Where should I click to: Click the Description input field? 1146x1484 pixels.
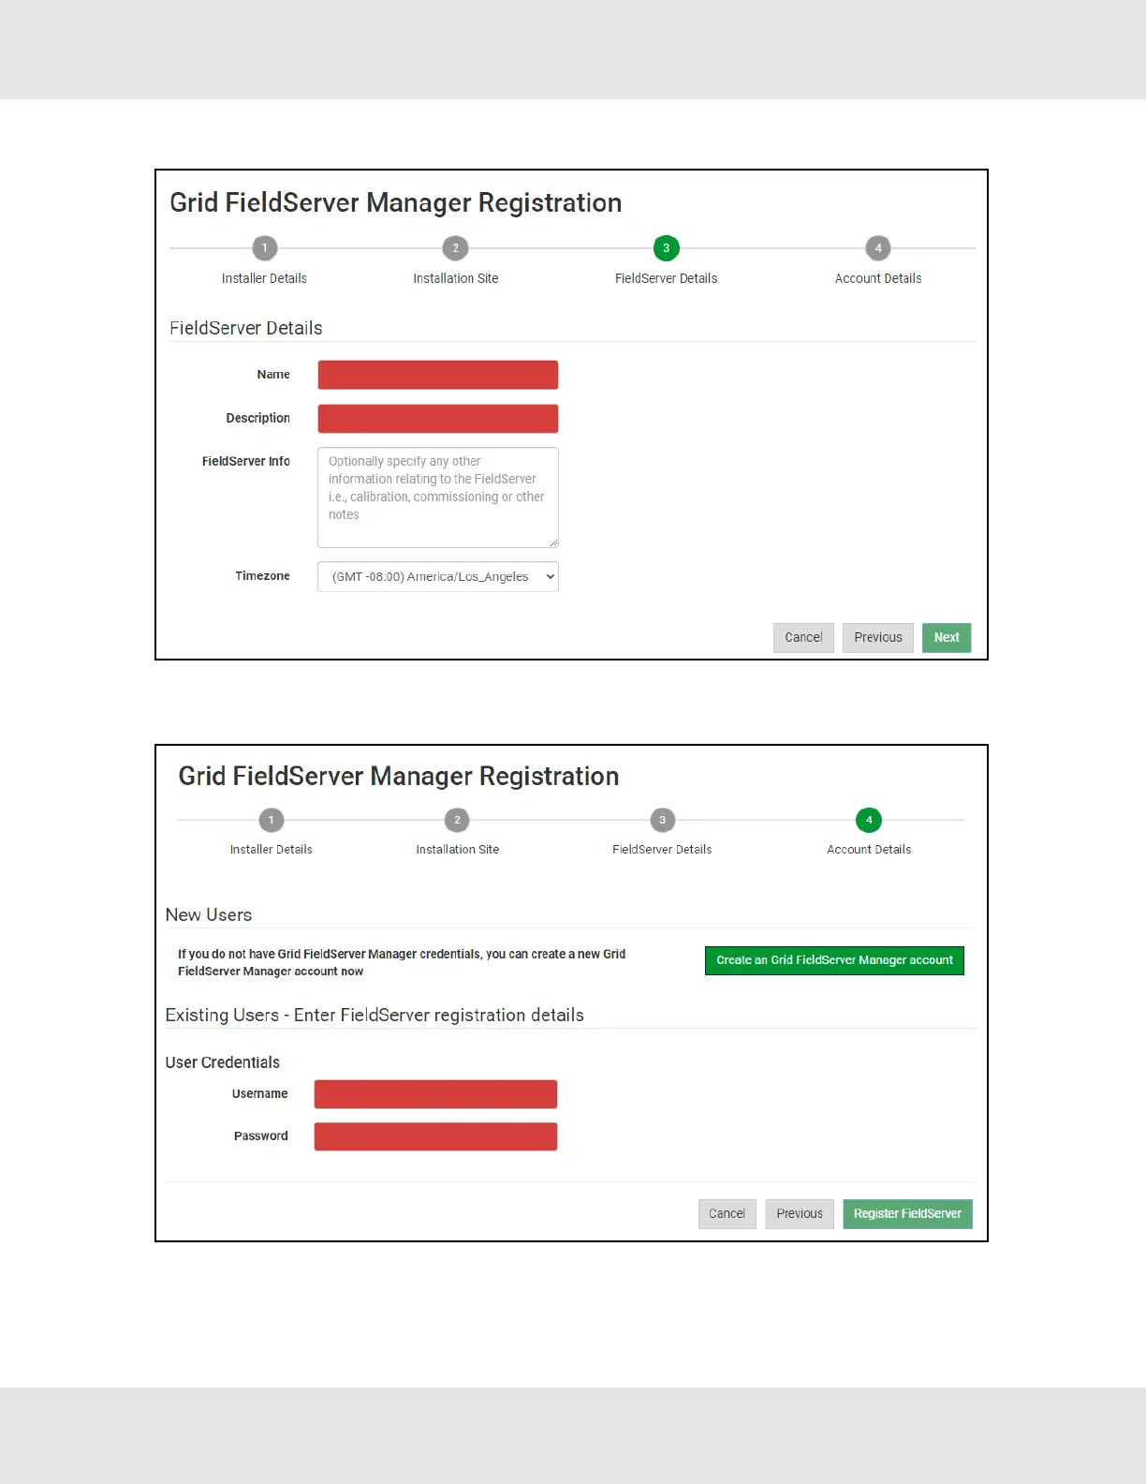[x=438, y=419]
